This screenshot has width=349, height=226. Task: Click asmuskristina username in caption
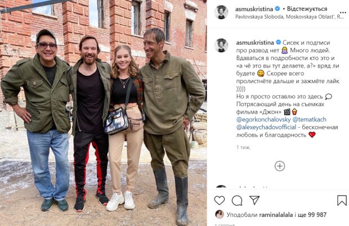click(x=255, y=42)
